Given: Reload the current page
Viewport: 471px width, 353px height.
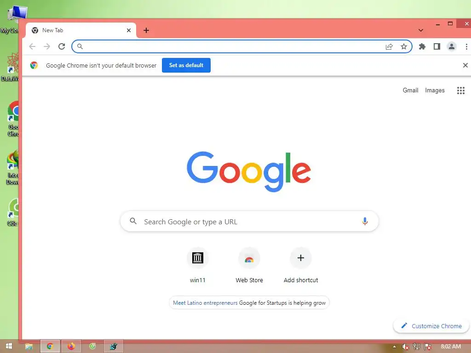Looking at the screenshot, I should [x=62, y=46].
